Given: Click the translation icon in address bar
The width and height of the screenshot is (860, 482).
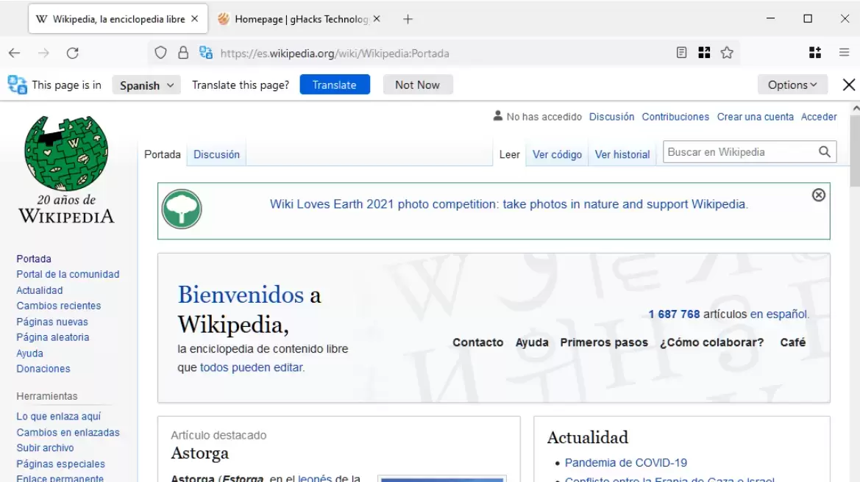Looking at the screenshot, I should (x=206, y=53).
